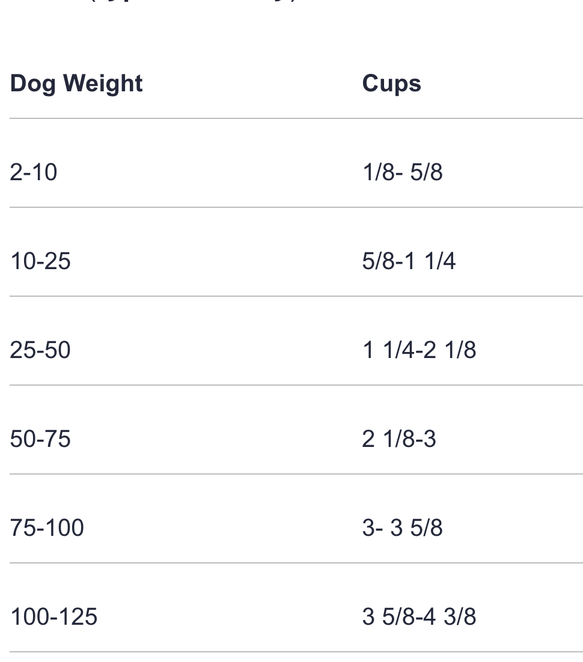
Task: Select the 2-10 weight cell
Action: click(34, 172)
